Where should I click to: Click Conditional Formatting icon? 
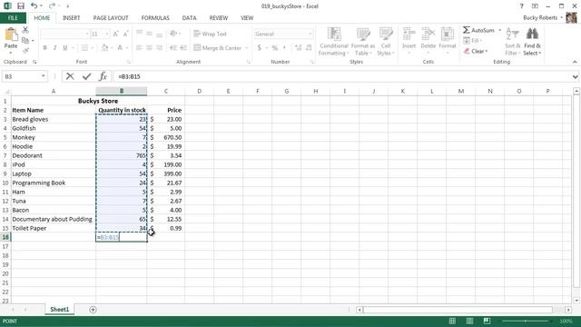coord(334,35)
